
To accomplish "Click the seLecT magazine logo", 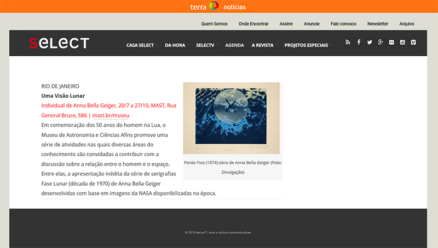I will point(59,43).
